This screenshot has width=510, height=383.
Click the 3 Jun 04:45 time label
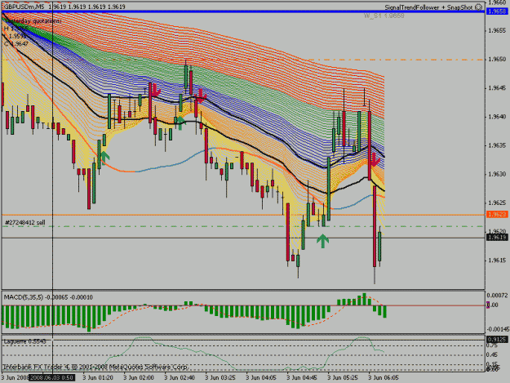click(x=301, y=378)
